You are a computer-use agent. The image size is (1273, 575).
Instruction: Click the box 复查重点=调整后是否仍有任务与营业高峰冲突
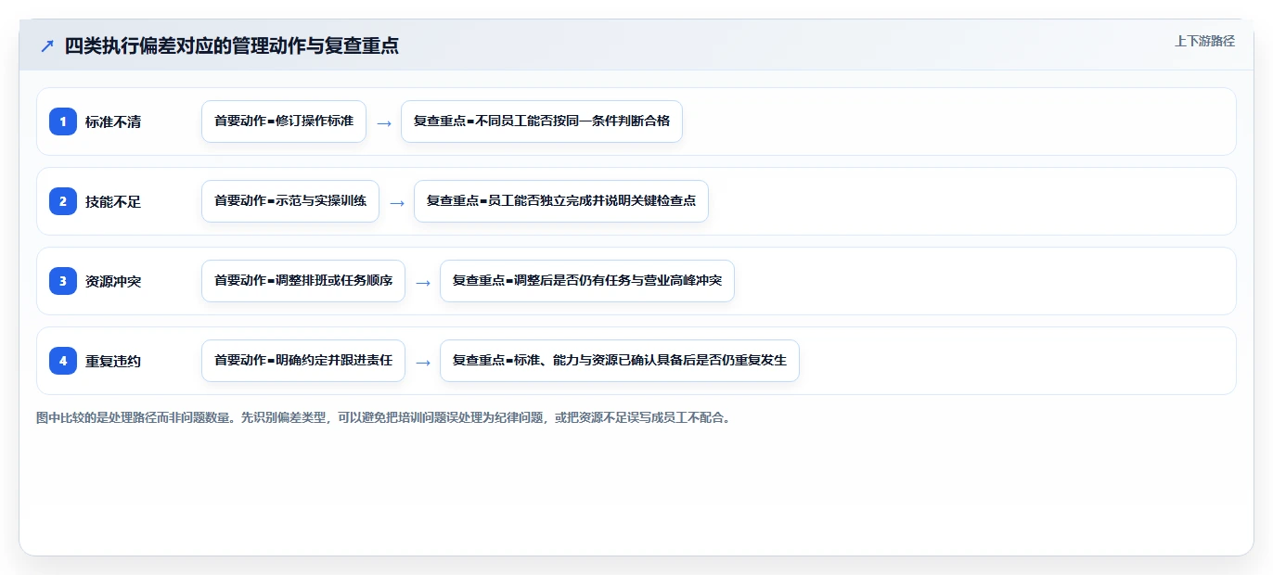pos(587,281)
